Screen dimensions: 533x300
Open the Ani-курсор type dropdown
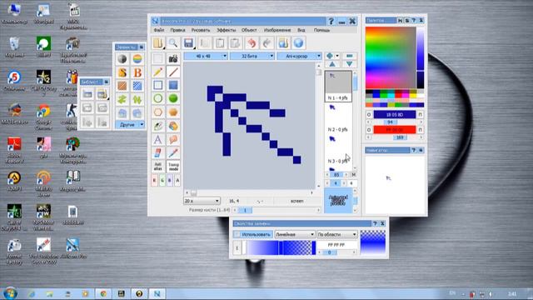pos(299,56)
